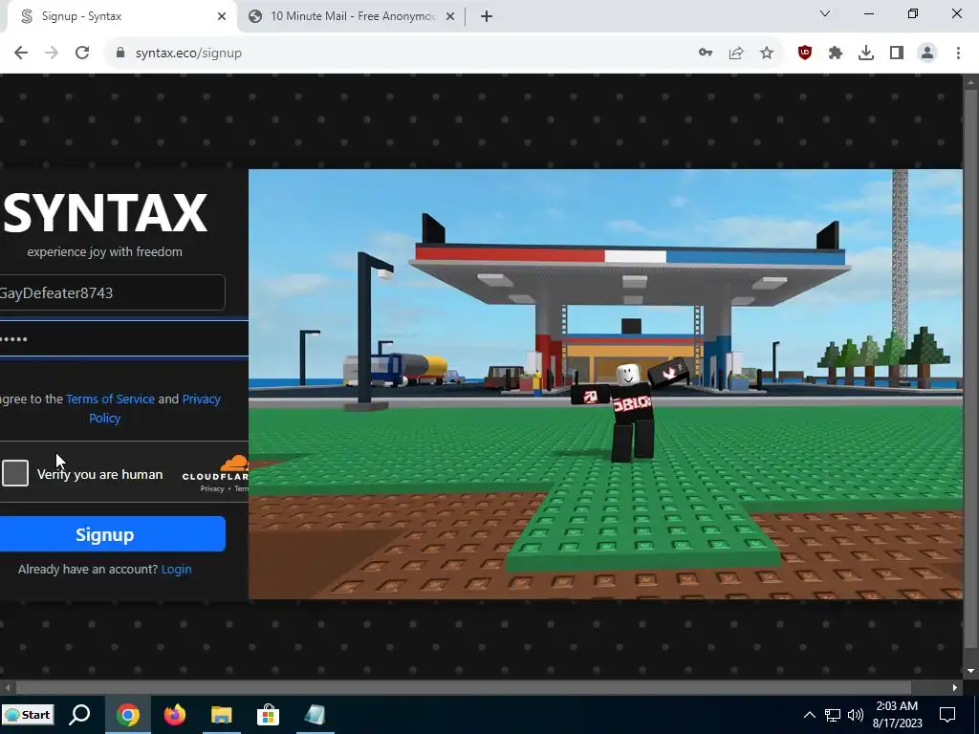
Task: Reload the syntax.eco signup page
Action: coord(82,54)
